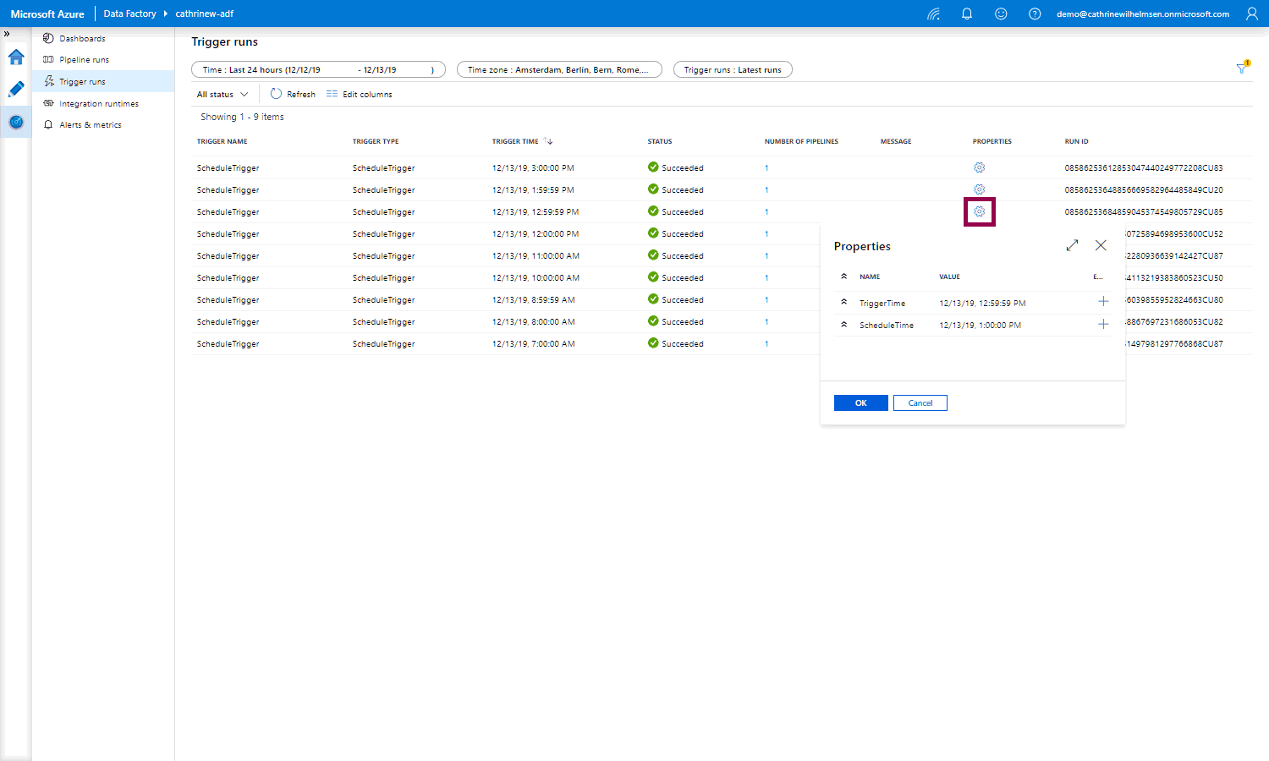Screen dimensions: 1269x761
Task: Expand the left navigation rail chevrons
Action: [x=7, y=34]
